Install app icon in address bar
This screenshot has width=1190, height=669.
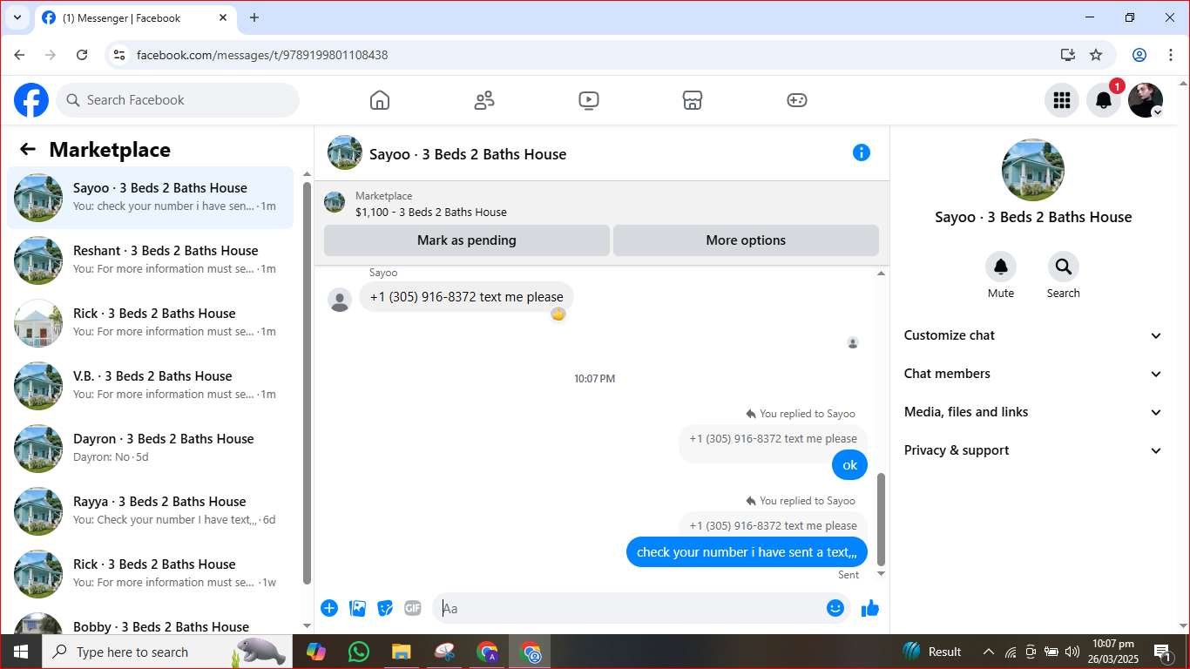pyautogui.click(x=1068, y=55)
